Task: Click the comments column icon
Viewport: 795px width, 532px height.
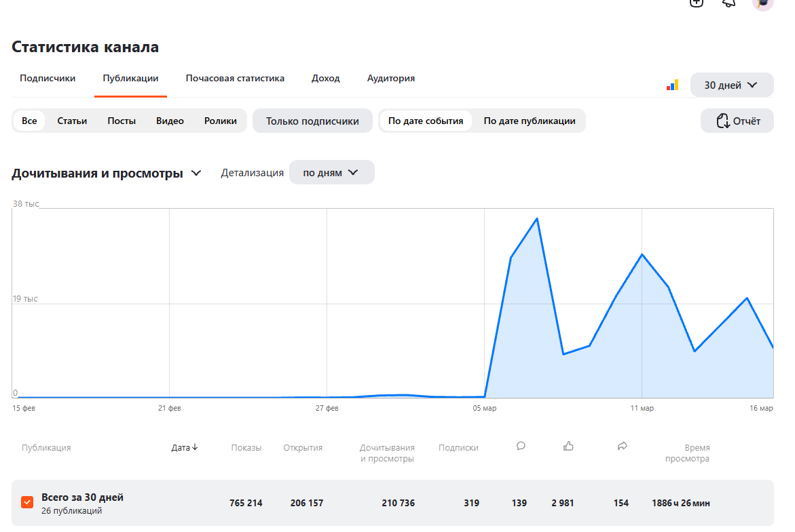Action: point(521,446)
